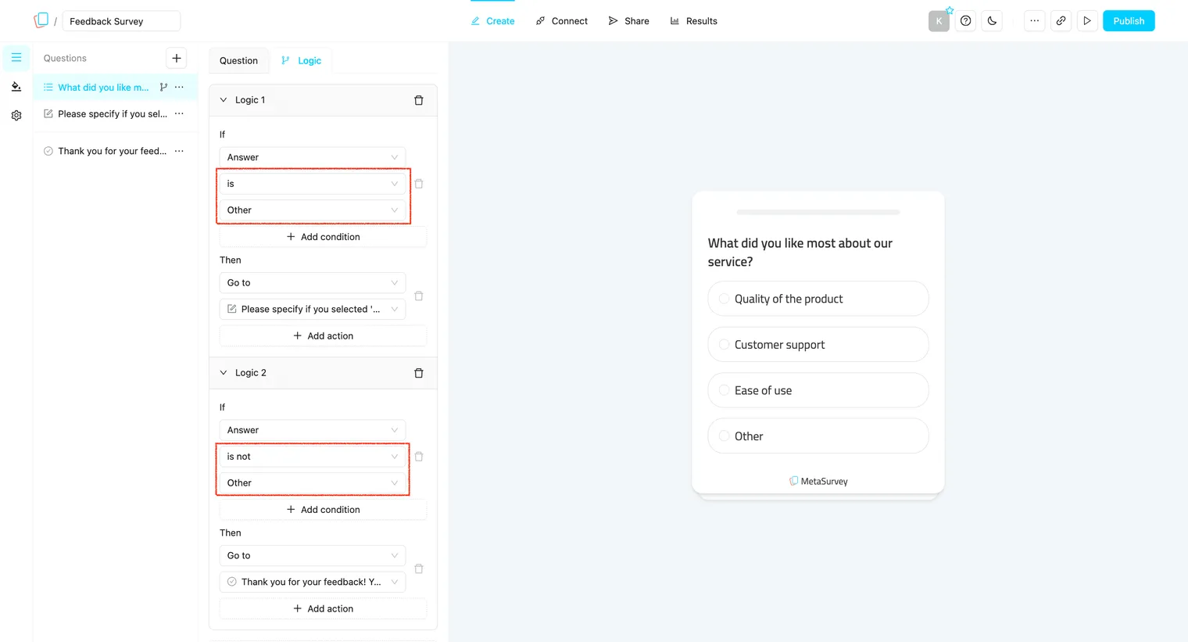Screen dimensions: 1188x642
Task: Switch to the Share tab
Action: pyautogui.click(x=629, y=21)
